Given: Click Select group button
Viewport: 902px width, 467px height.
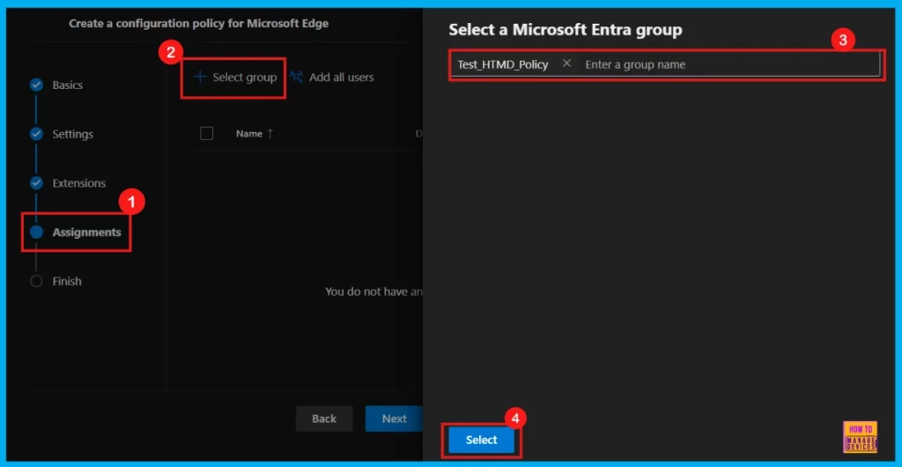Looking at the screenshot, I should [x=234, y=77].
